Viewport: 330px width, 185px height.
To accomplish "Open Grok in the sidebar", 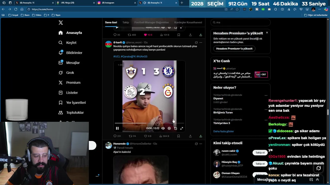I will 66,73.
